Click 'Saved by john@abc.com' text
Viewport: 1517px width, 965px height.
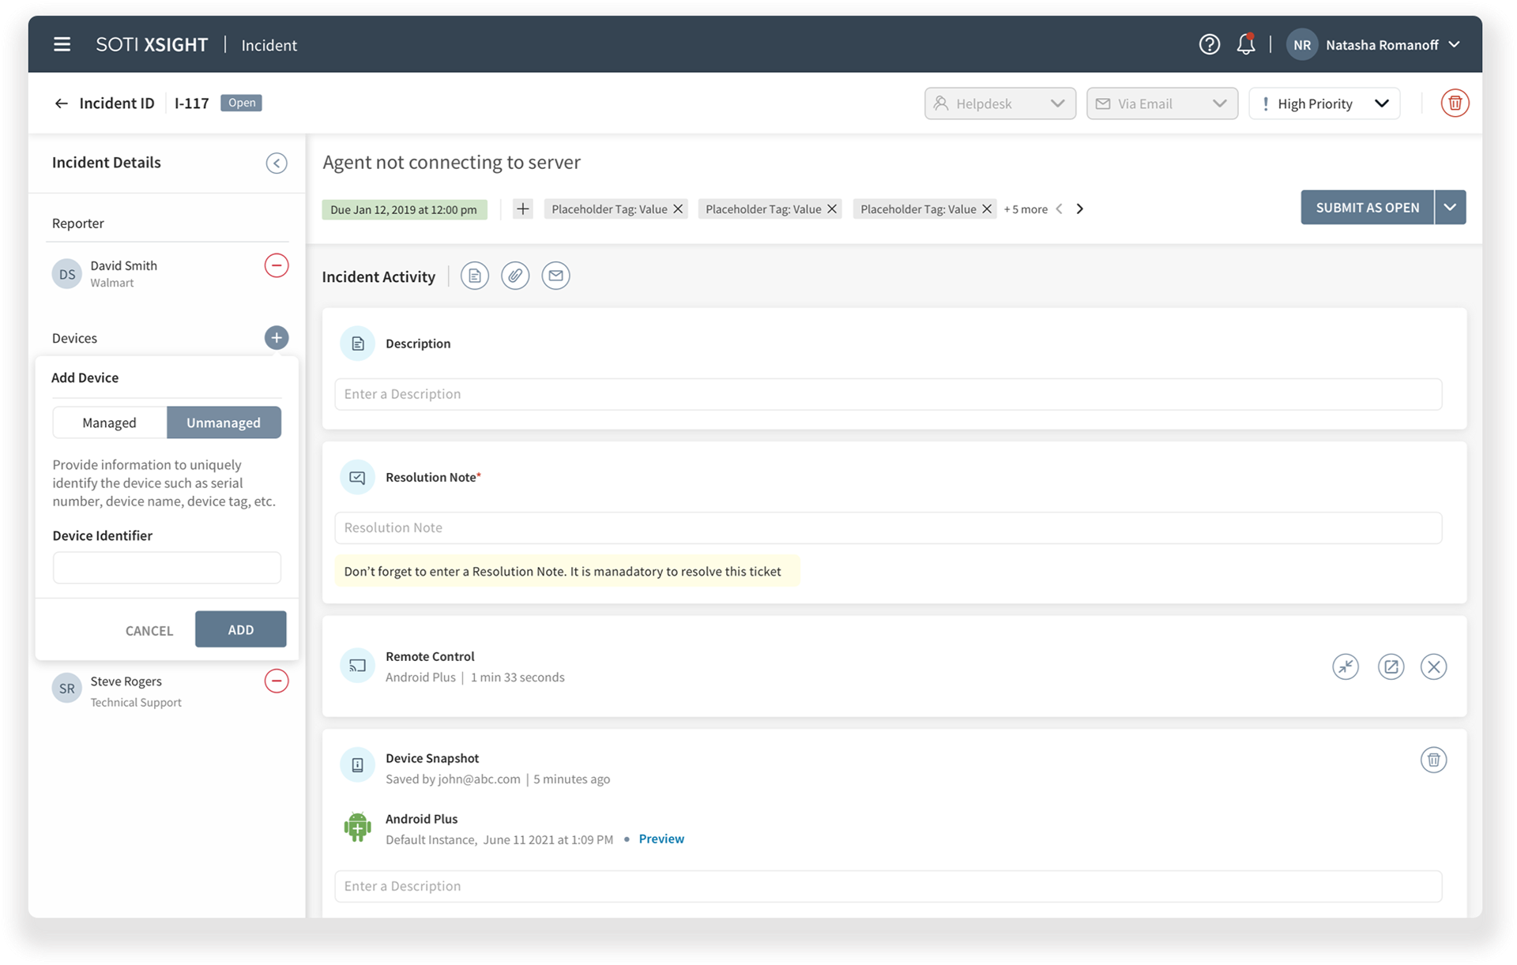(453, 779)
